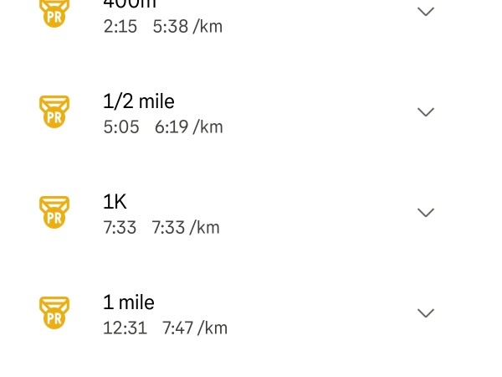Tap the PR medal beside 1/2 mile
Screen dimensions: 502x377
54,111
